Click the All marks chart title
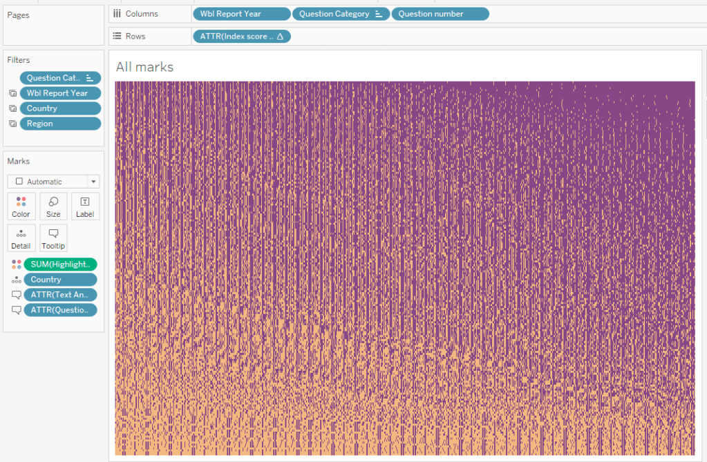 [x=144, y=67]
